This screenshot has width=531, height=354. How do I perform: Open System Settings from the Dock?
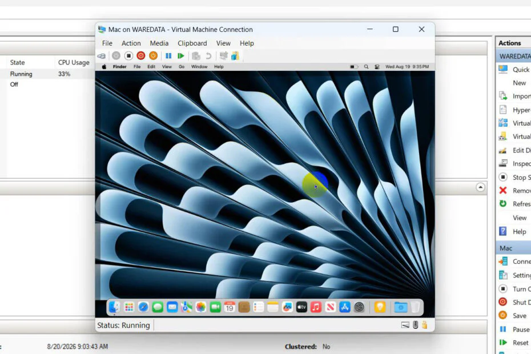tap(359, 307)
